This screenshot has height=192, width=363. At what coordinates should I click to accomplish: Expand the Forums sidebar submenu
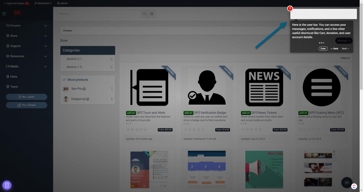point(46,25)
